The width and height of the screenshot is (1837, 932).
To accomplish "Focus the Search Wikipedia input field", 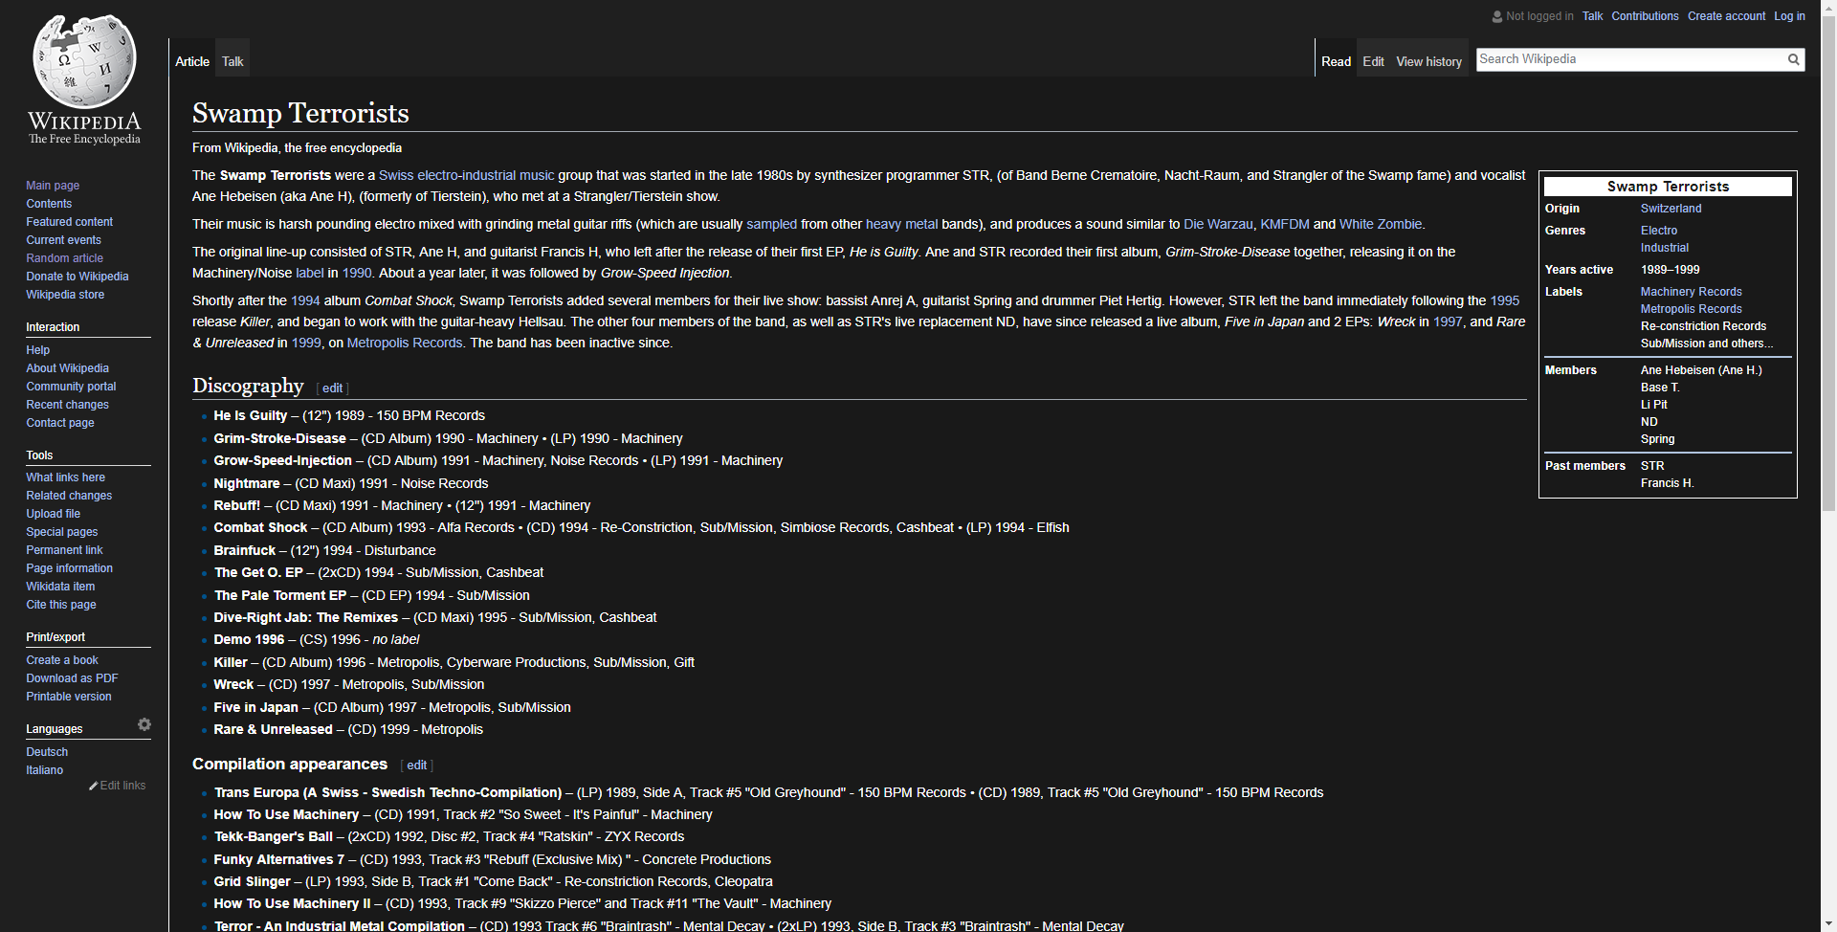I will [1630, 59].
